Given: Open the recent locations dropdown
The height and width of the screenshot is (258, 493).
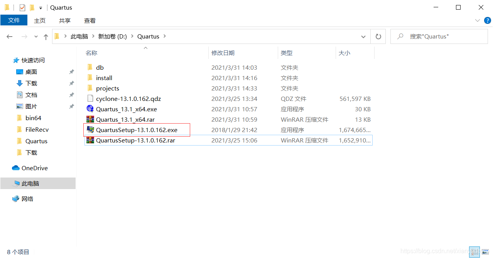Looking at the screenshot, I should tap(36, 37).
